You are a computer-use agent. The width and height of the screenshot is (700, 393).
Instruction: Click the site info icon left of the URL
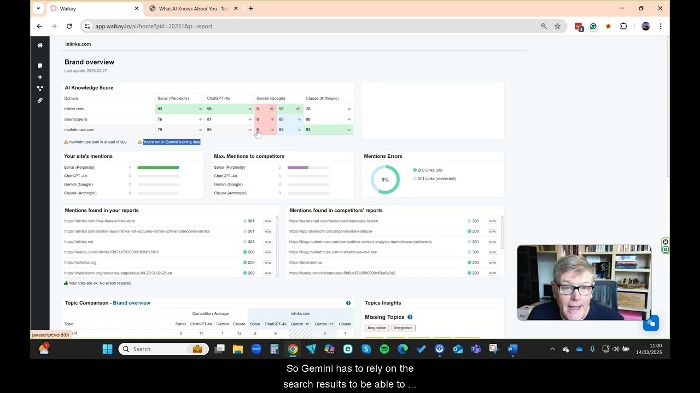tap(86, 26)
